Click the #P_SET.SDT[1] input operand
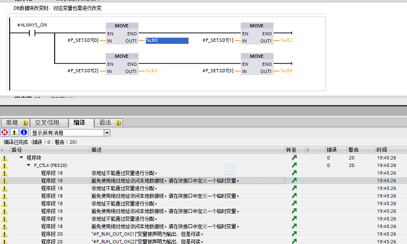This screenshot has height=244, width=407. pos(218,40)
